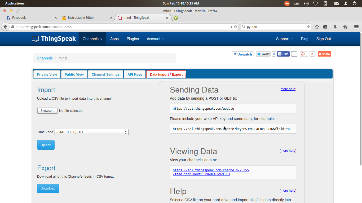Click the page vertical scrollbar
The image size is (362, 203).
[361, 99]
